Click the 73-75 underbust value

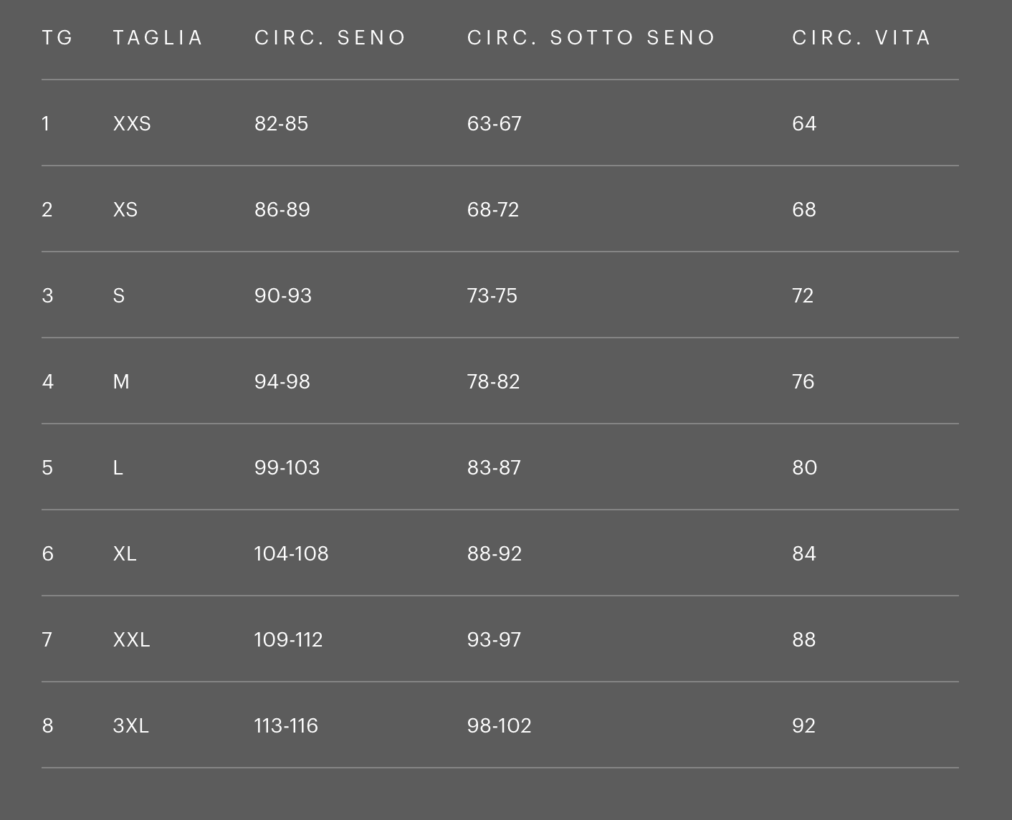(x=492, y=295)
